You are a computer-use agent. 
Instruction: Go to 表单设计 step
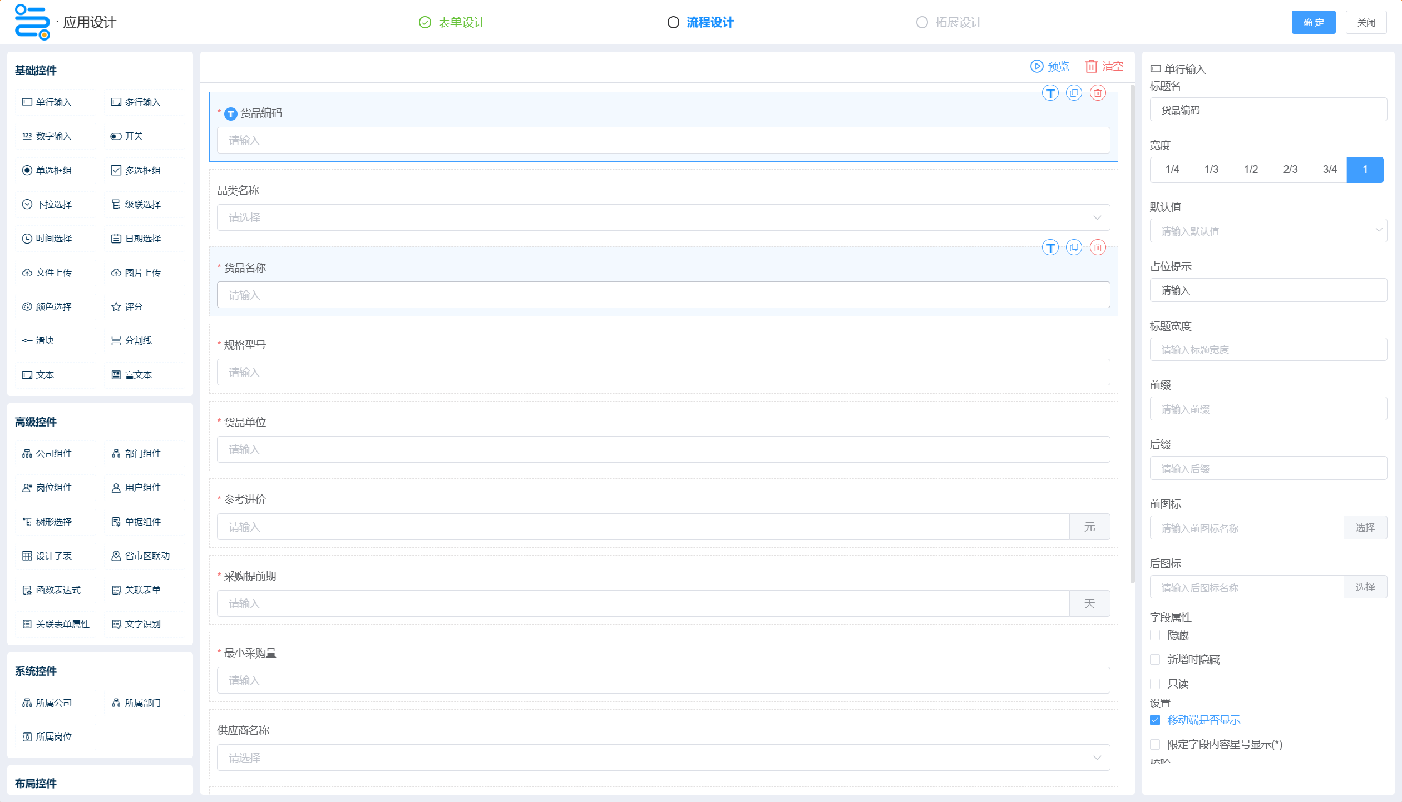[461, 22]
